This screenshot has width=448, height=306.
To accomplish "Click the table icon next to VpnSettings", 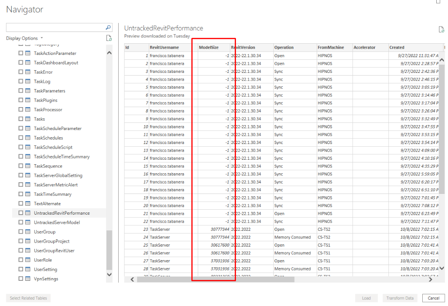I will click(28, 279).
